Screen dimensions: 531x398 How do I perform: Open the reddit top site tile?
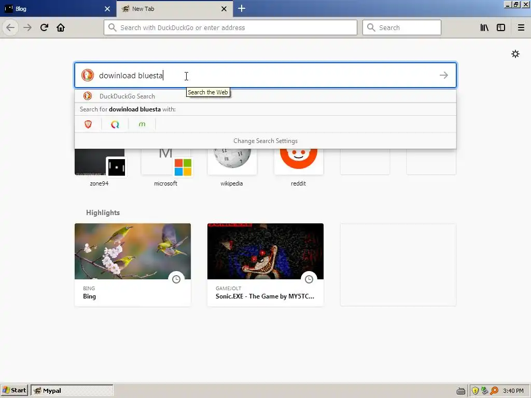[298, 167]
